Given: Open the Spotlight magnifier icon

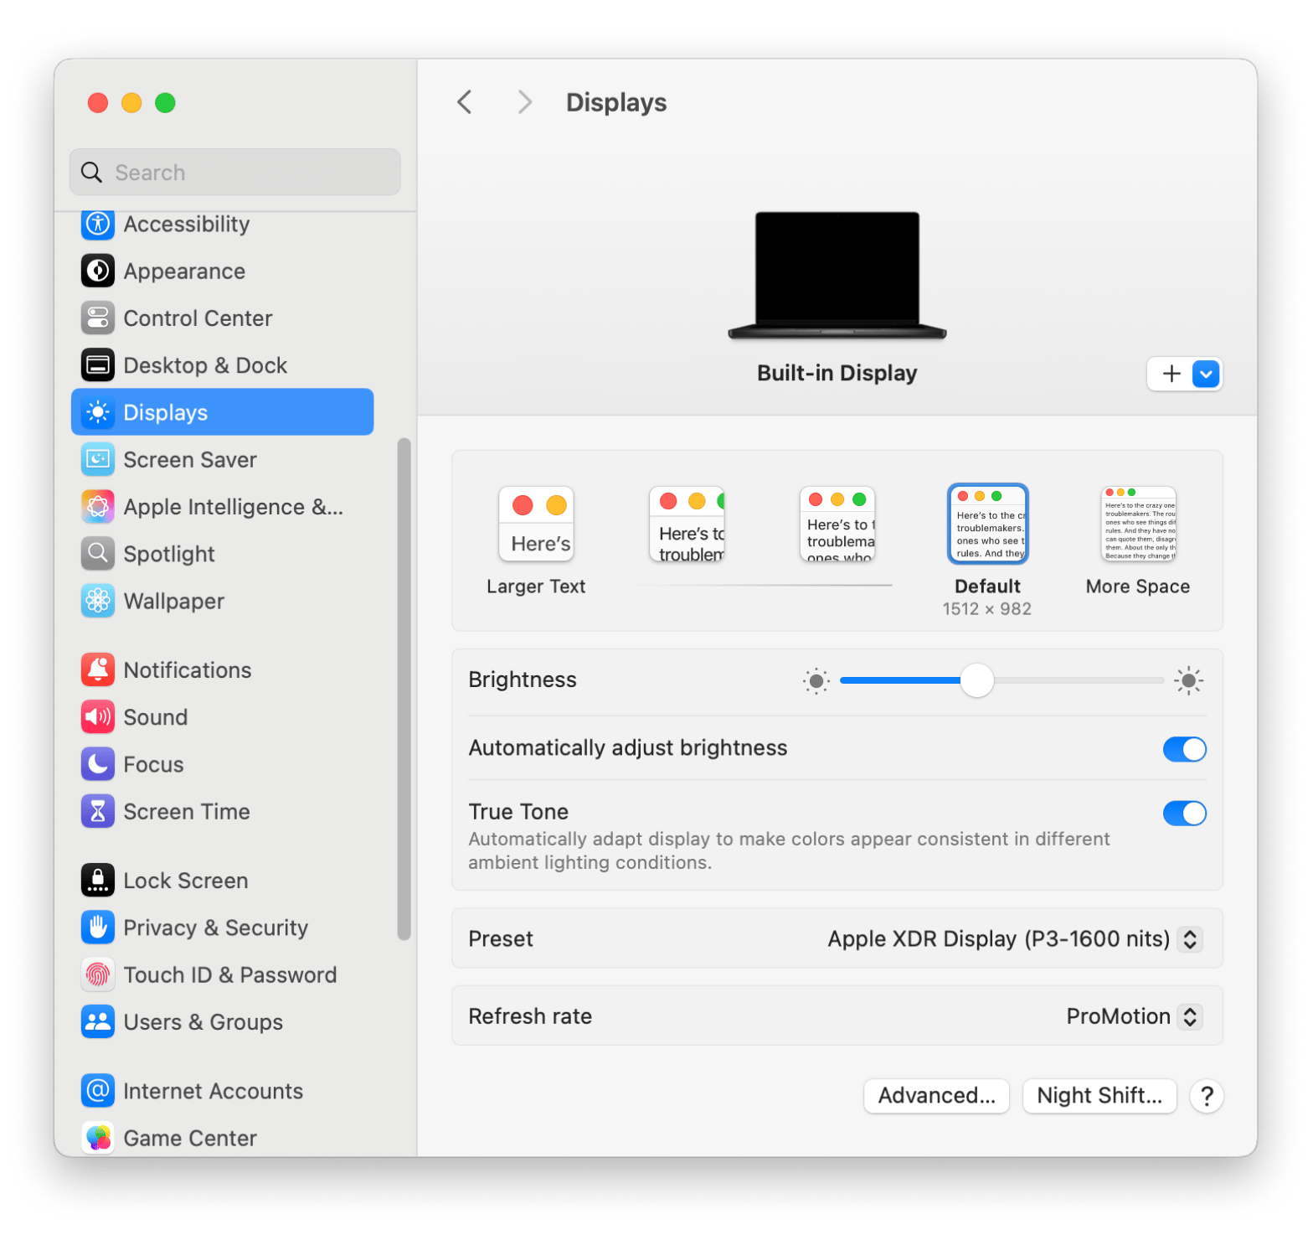Looking at the screenshot, I should 98,553.
